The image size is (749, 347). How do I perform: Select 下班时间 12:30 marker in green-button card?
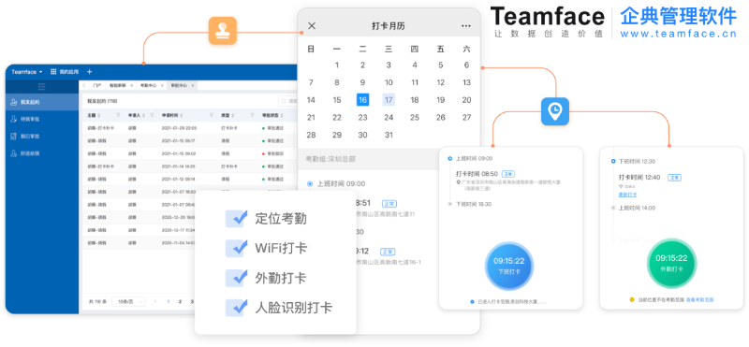[x=613, y=161]
